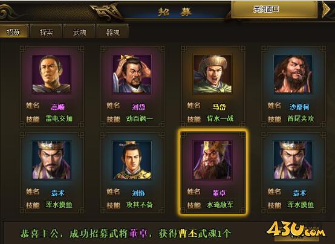335x244 pixels.
Task: Select the 高顺 general portrait
Action: point(51,74)
